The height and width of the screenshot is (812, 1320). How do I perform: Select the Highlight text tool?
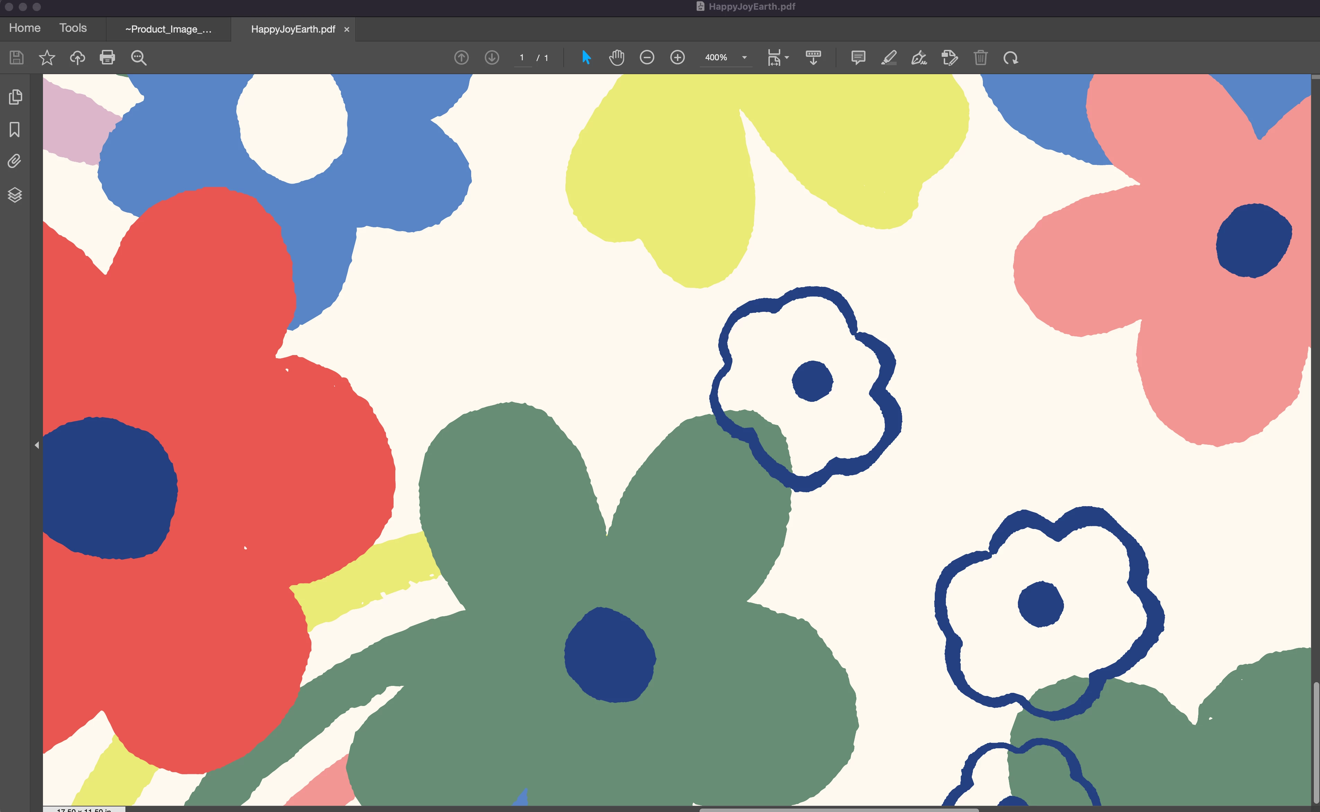pos(889,58)
